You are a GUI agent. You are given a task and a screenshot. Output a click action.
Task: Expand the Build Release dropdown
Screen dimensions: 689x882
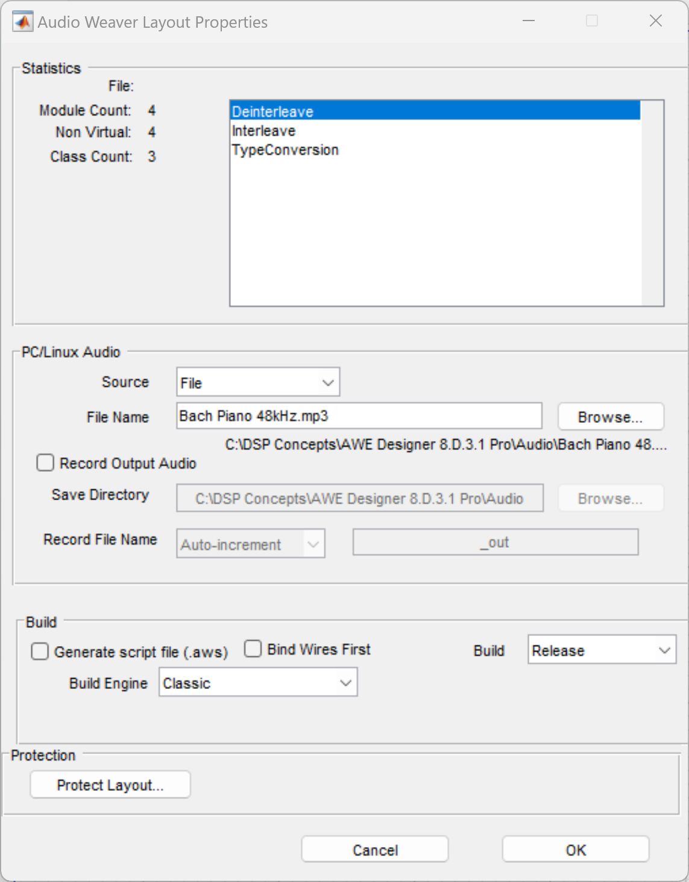tap(602, 650)
